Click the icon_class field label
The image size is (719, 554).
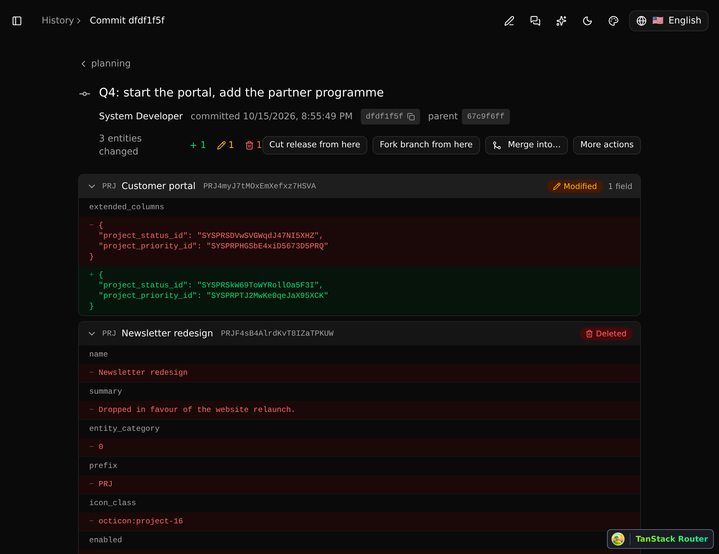112,503
